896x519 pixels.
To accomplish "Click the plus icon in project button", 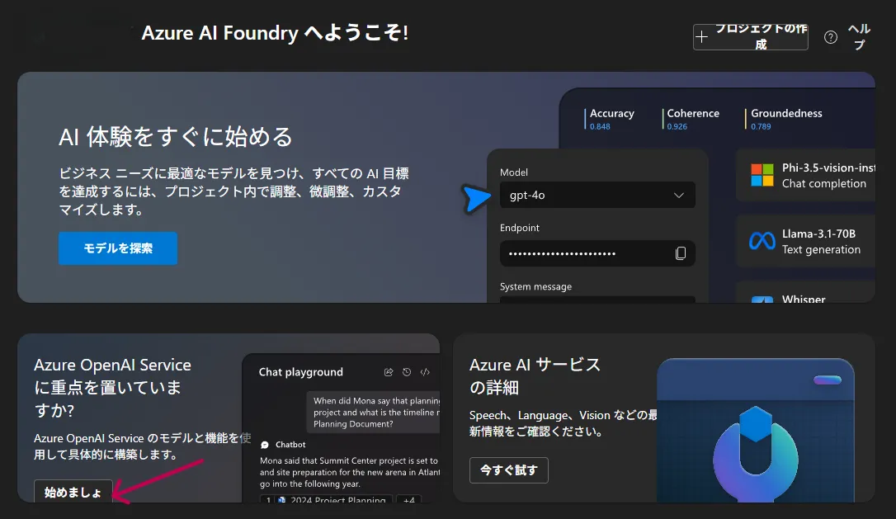I will (x=702, y=37).
